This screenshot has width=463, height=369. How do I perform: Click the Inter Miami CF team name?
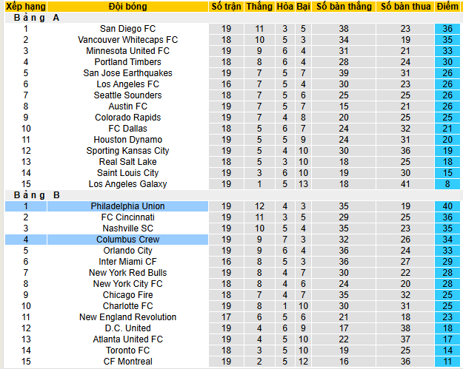point(127,262)
